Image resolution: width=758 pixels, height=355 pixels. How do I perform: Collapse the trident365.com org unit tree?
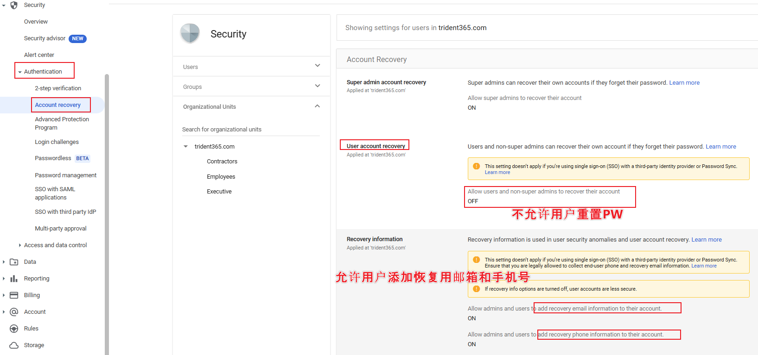[x=186, y=147]
